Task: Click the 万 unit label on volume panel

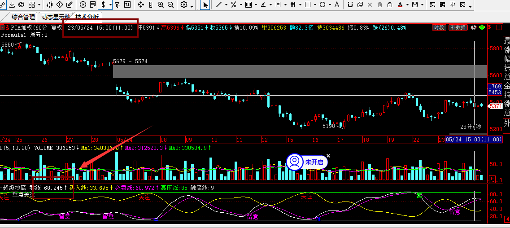Action: pyautogui.click(x=493, y=180)
